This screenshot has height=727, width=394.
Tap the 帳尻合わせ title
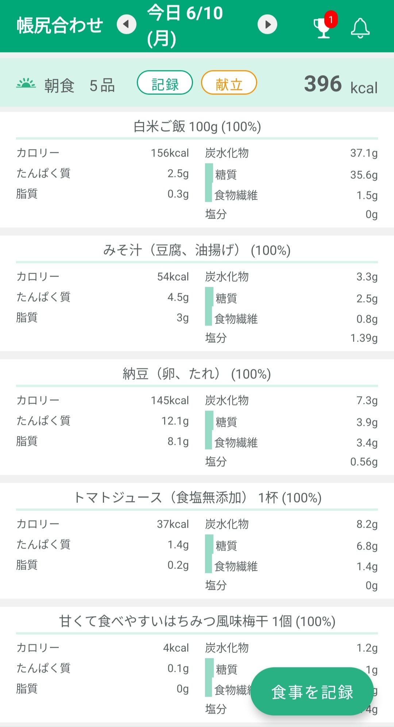[60, 26]
